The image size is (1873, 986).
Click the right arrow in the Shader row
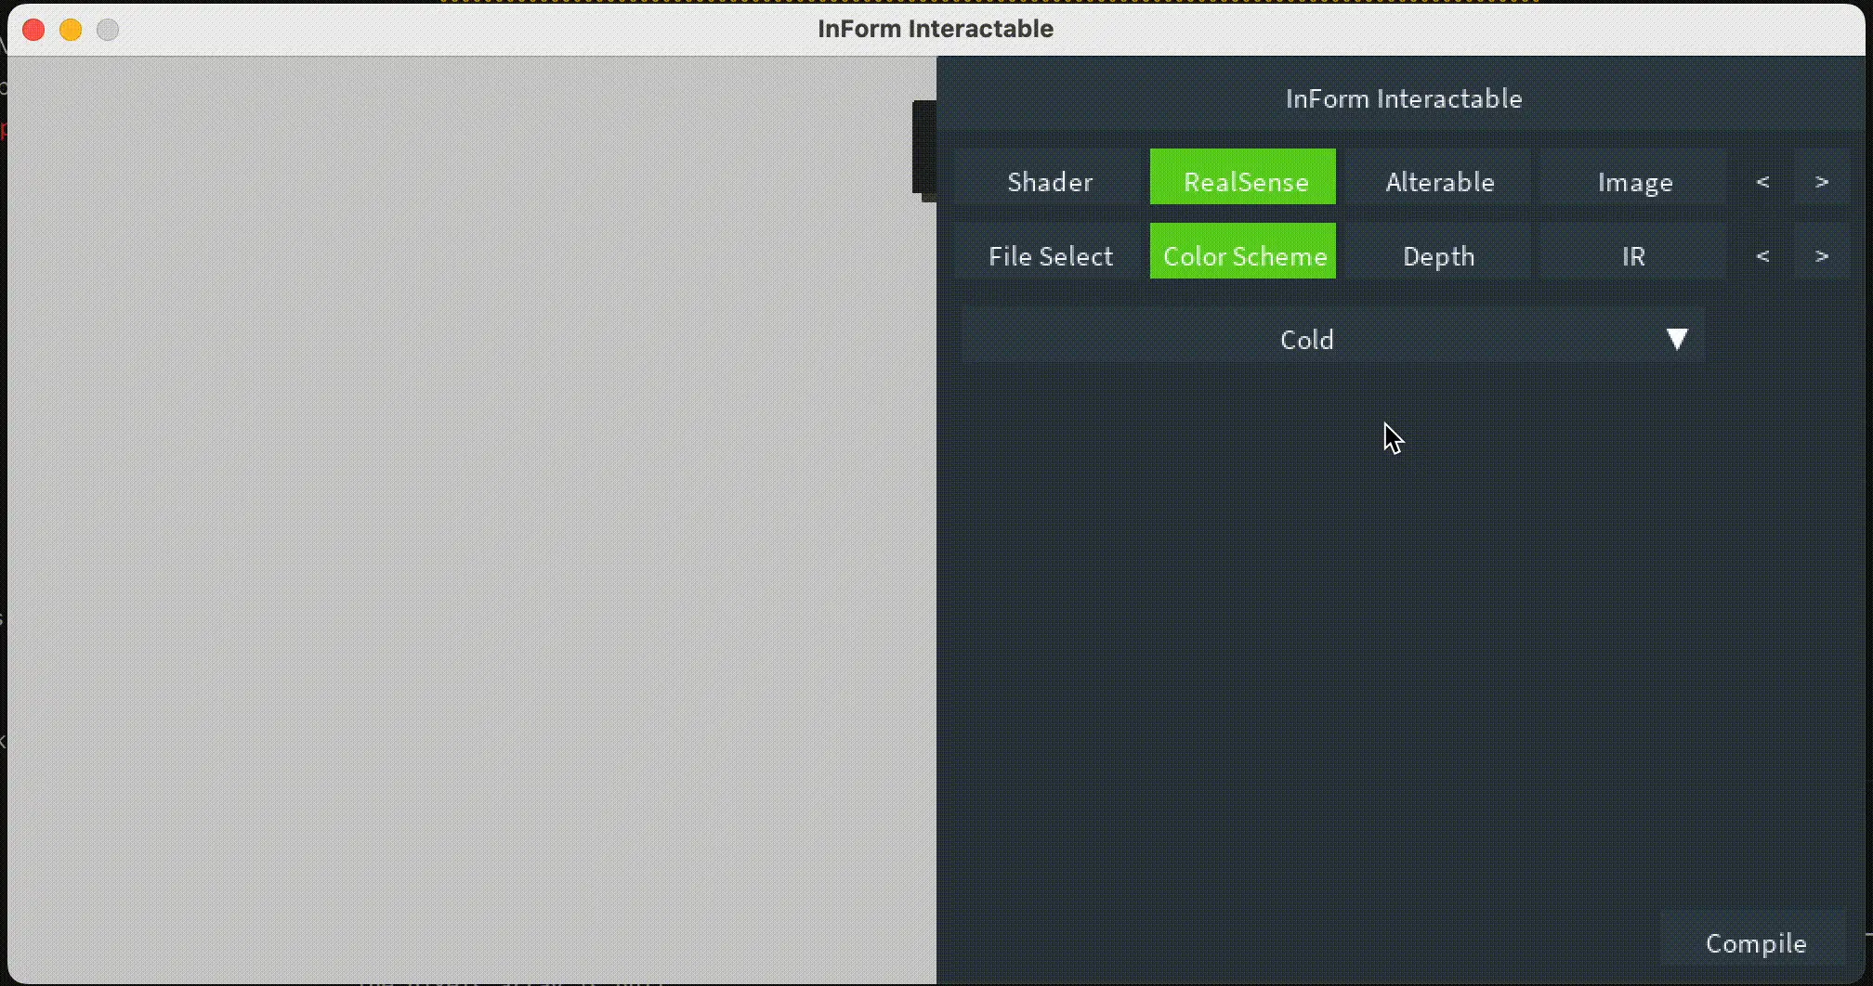1822,181
